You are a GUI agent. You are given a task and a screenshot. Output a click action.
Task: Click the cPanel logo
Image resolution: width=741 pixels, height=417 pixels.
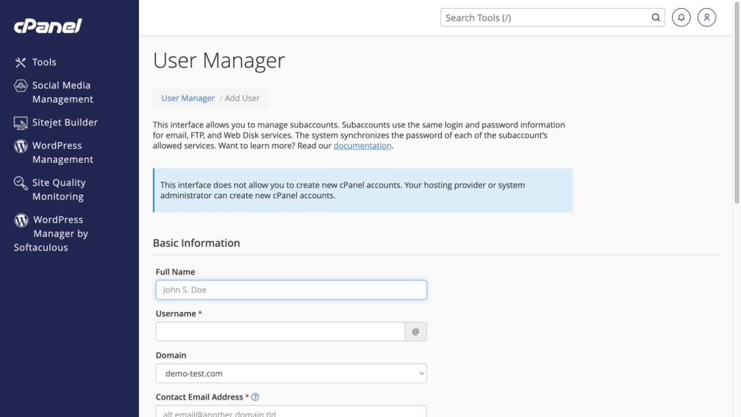pos(48,26)
